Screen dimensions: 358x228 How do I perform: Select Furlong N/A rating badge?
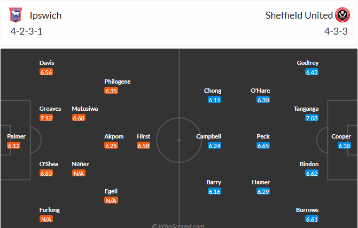[46, 219]
